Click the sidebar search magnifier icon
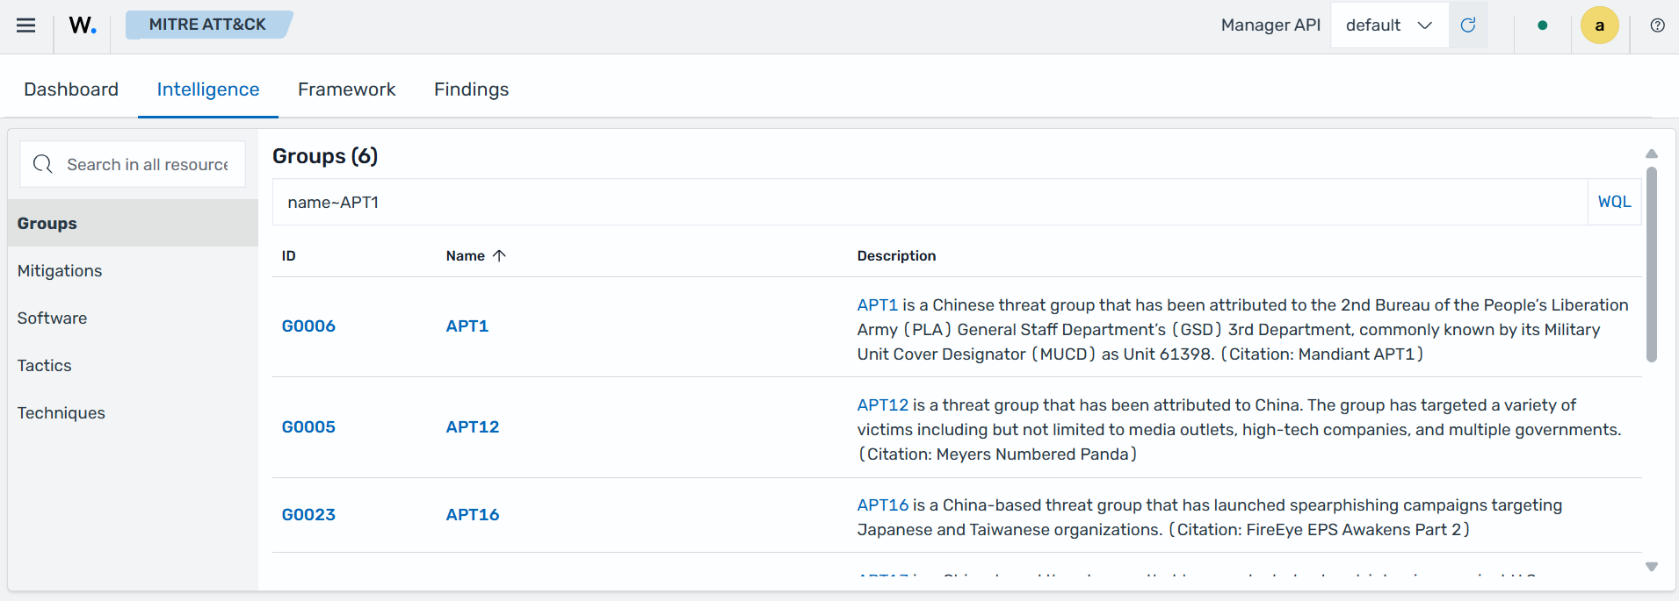 [42, 164]
